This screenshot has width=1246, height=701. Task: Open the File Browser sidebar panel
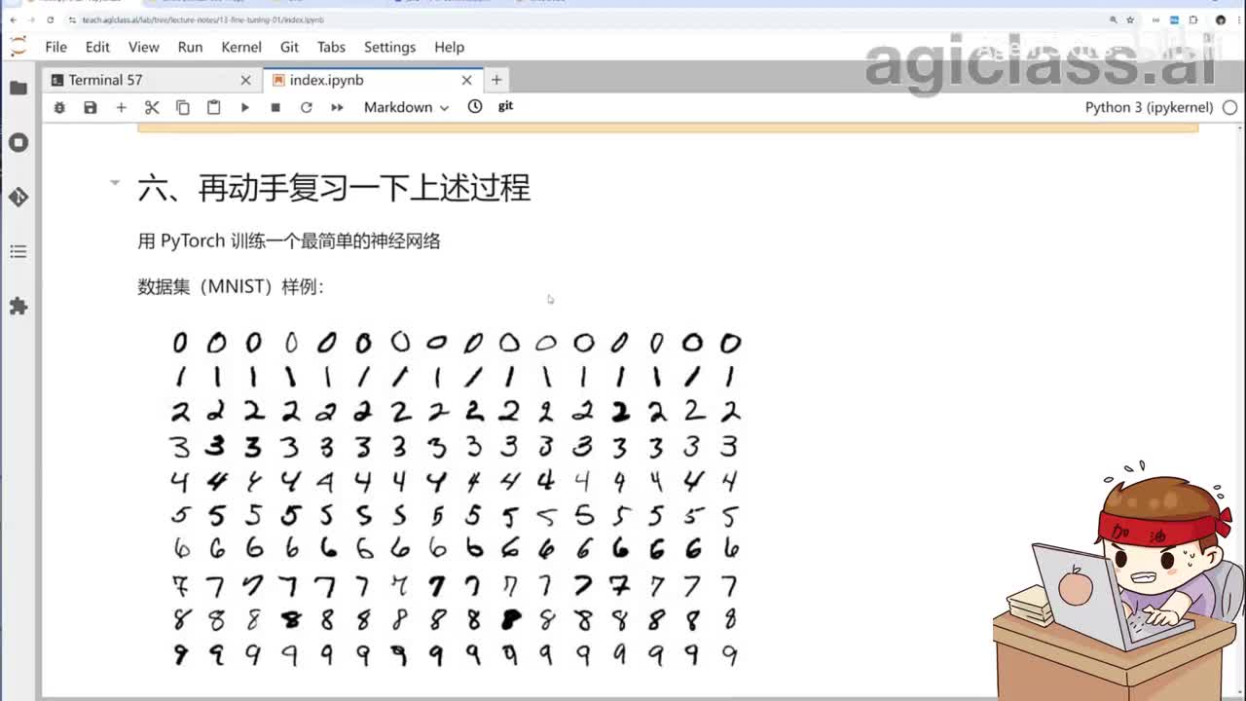coord(18,88)
